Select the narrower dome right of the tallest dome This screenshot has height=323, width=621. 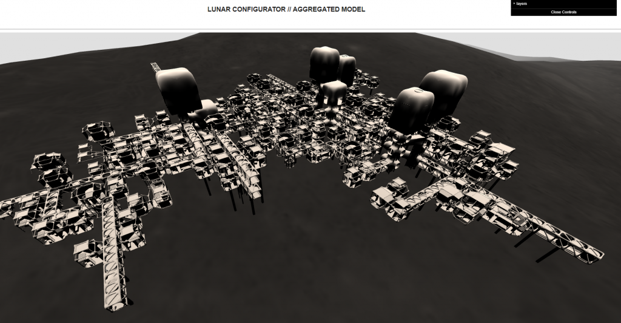[347, 69]
